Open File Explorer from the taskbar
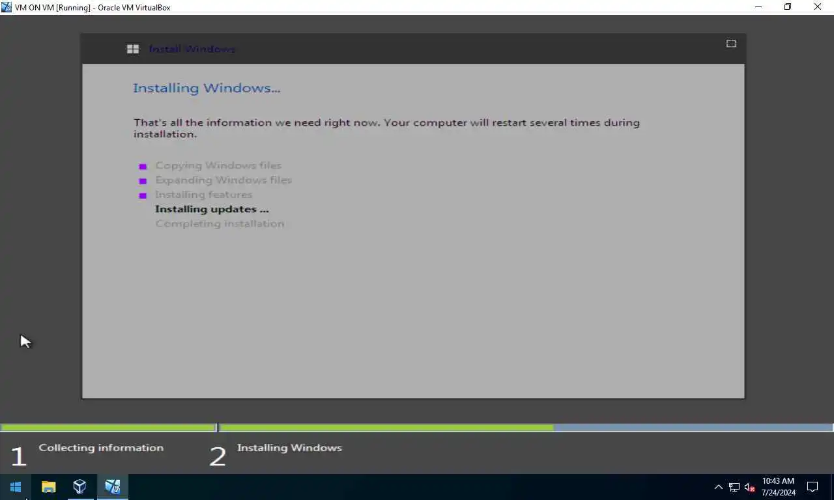This screenshot has width=834, height=500. click(x=49, y=487)
